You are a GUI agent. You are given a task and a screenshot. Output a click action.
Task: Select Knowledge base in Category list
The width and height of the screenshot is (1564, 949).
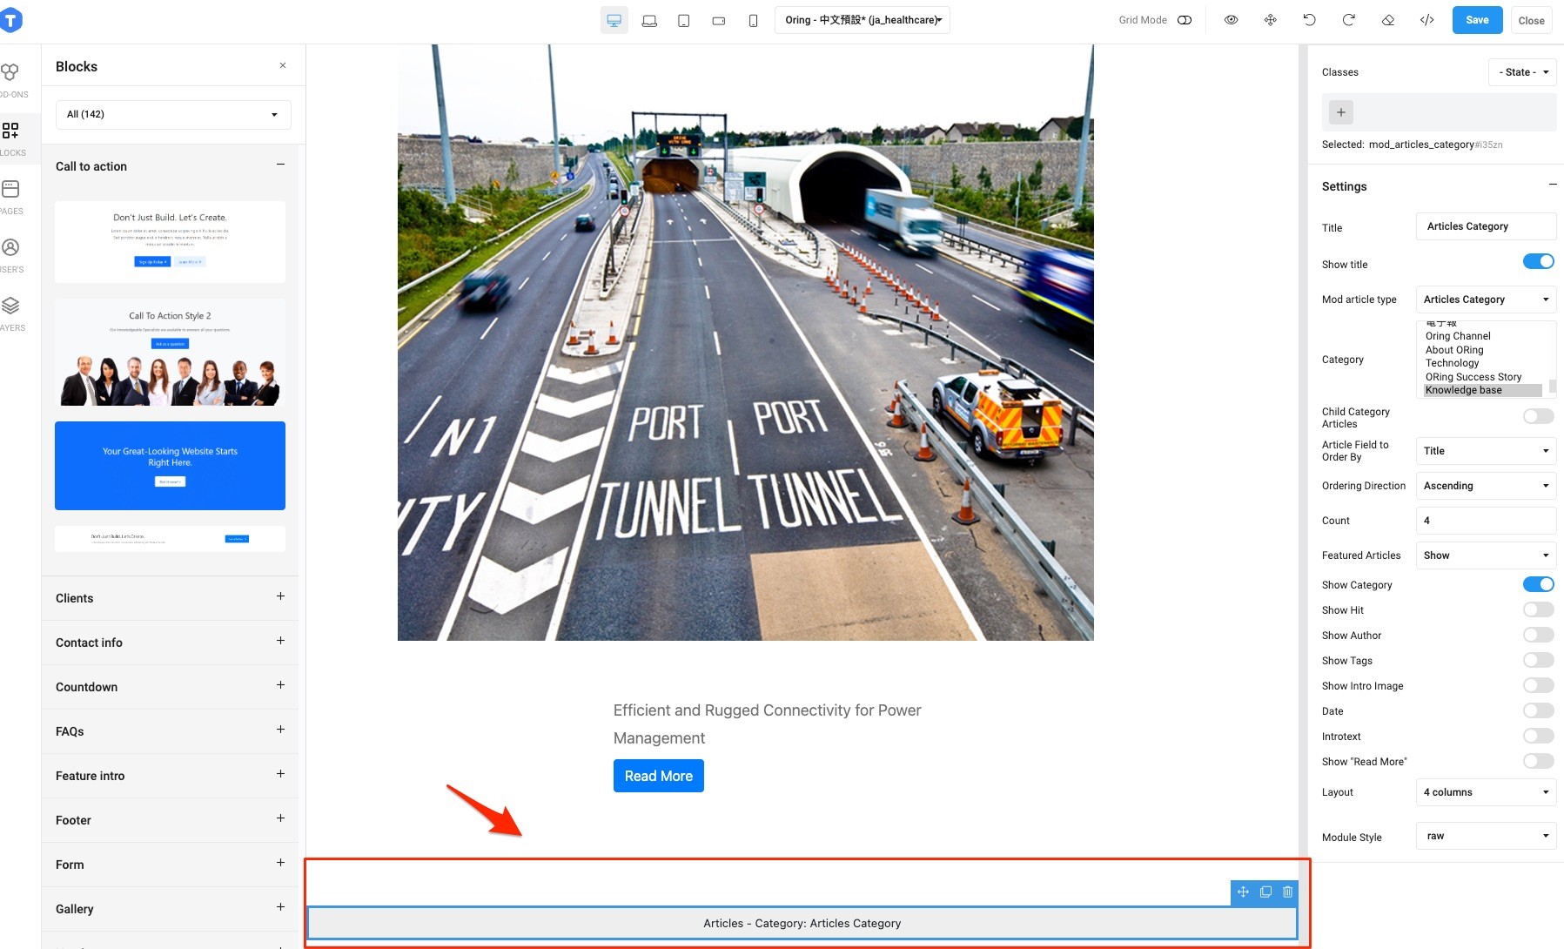[x=1483, y=390]
